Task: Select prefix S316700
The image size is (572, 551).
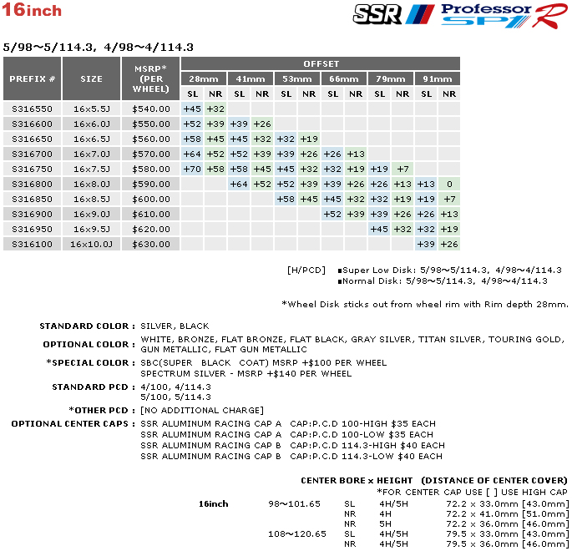Action: pos(32,154)
